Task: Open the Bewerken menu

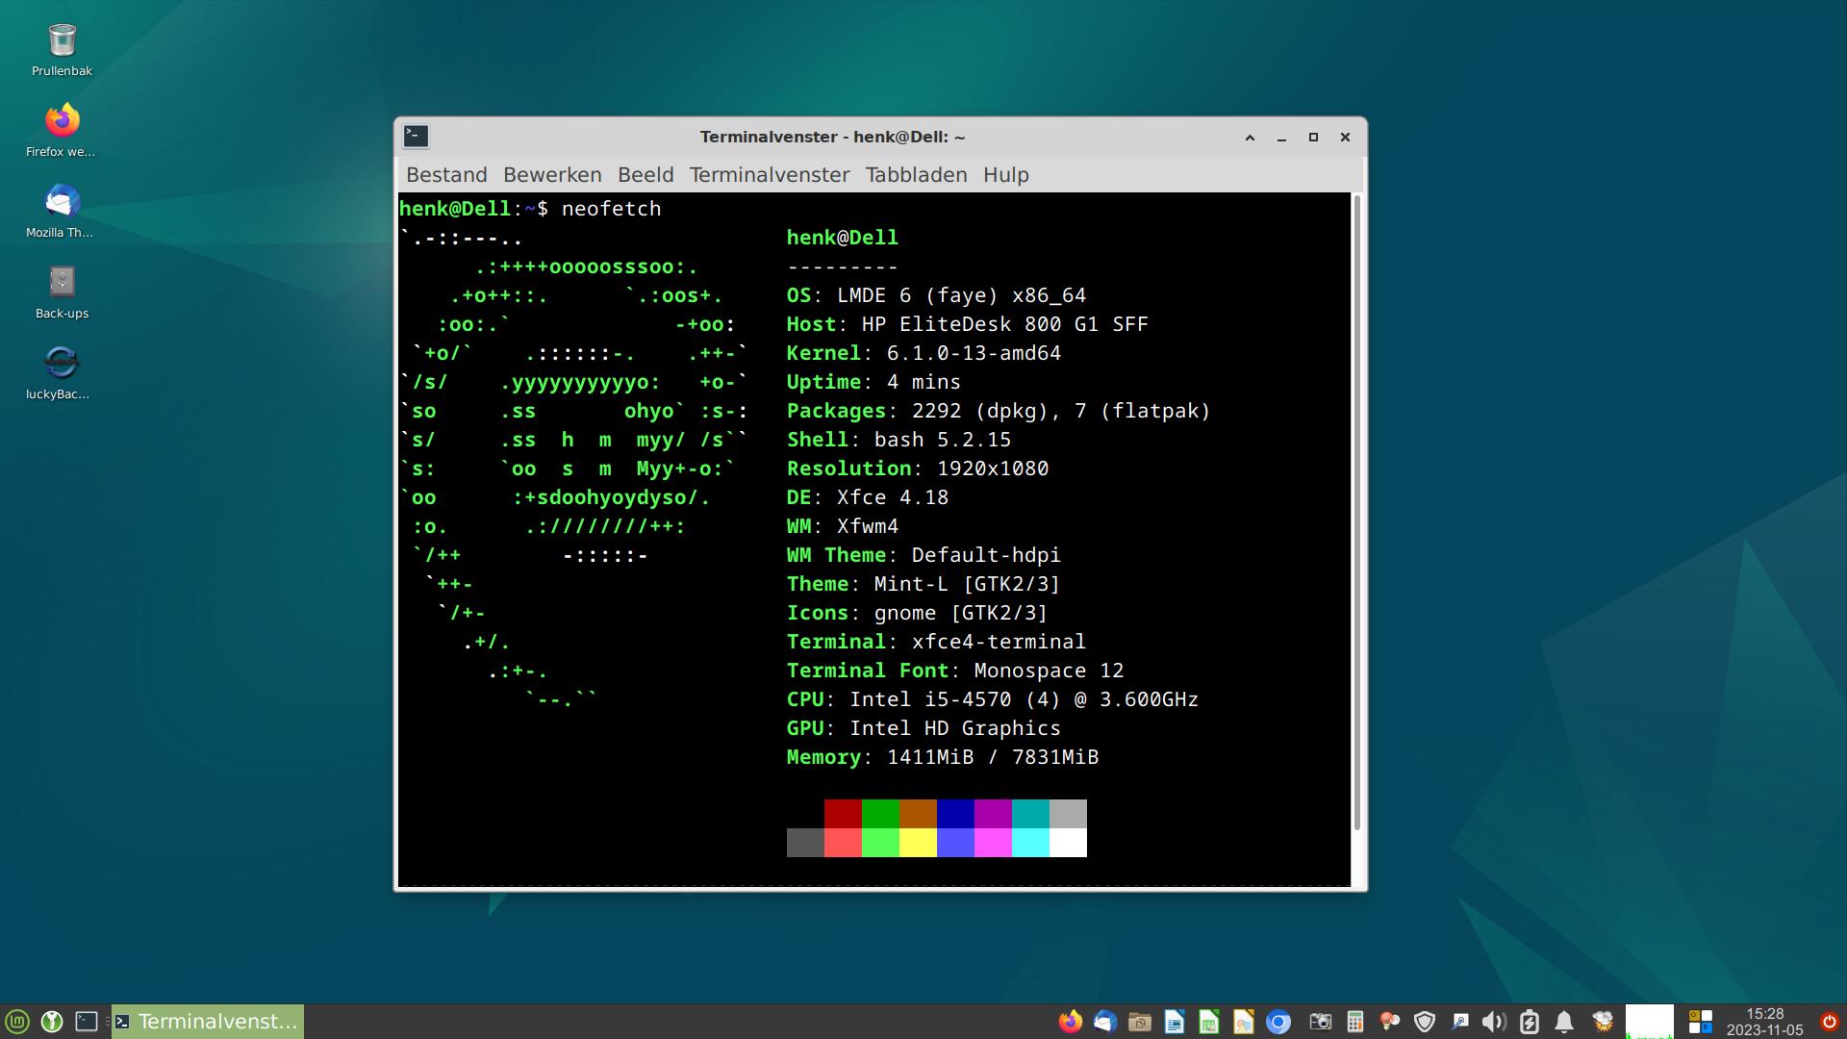Action: click(552, 175)
